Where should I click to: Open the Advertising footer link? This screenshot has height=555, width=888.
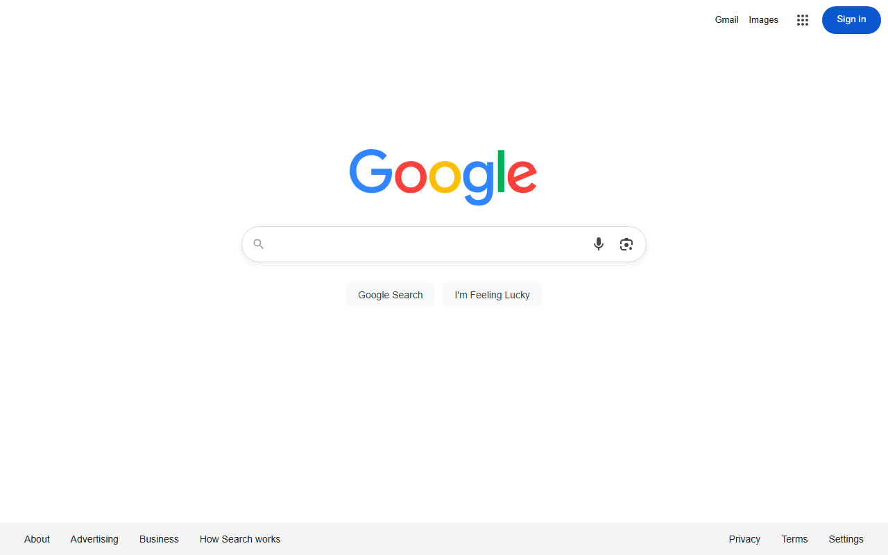pyautogui.click(x=94, y=539)
